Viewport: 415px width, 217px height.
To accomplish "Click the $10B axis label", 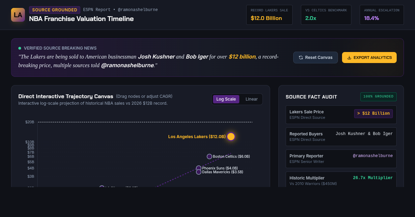I will click(x=30, y=142).
